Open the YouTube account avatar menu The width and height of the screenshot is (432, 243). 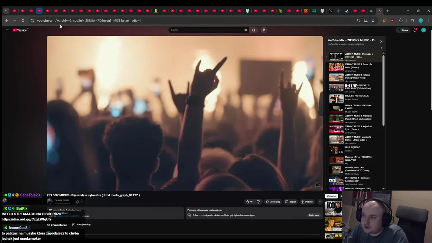424,30
